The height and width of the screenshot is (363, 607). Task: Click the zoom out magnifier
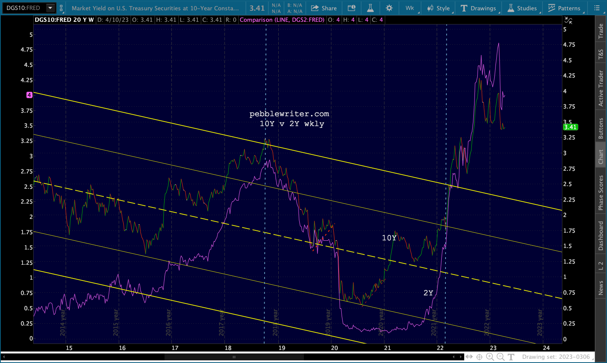point(500,357)
